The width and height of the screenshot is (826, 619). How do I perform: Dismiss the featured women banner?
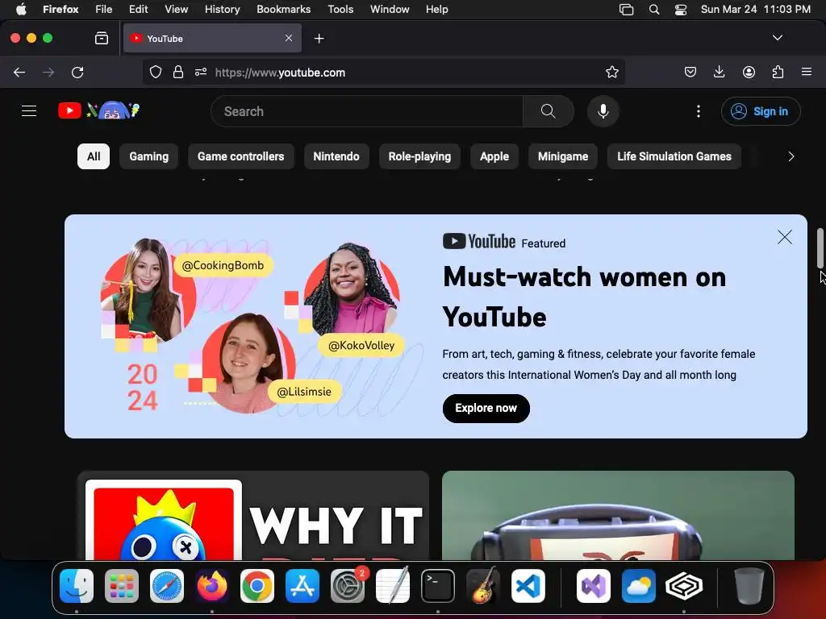[785, 238]
